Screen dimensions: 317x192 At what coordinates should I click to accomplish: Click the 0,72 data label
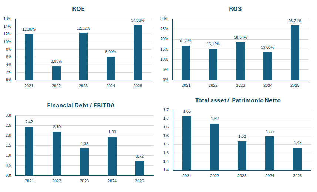coord(139,157)
